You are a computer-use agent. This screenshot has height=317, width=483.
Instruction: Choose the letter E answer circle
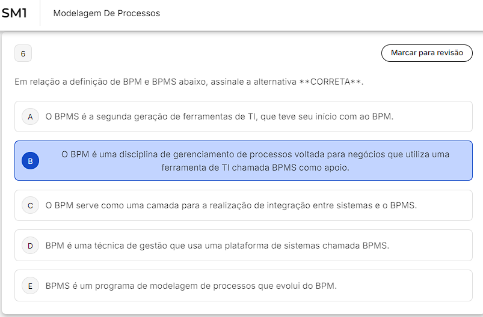point(30,286)
